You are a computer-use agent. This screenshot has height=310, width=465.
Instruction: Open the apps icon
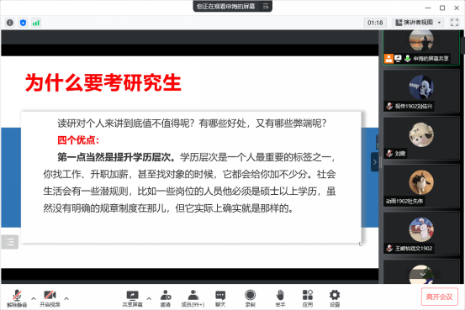pos(308,298)
